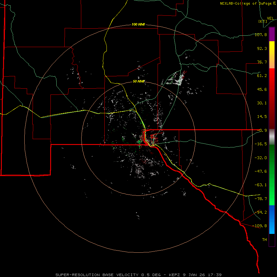277x277 pixels.
Task: Click the 100 NMI range ring label
Action: pyautogui.click(x=138, y=24)
